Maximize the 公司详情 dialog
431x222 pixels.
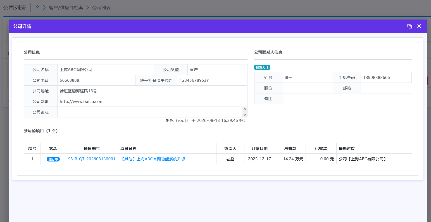click(409, 26)
